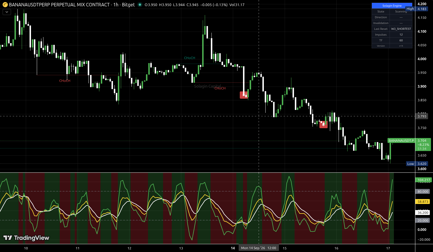Click the W3_SHORTEST last reset value
Image resolution: width=433 pixels, height=252 pixels.
[401, 29]
